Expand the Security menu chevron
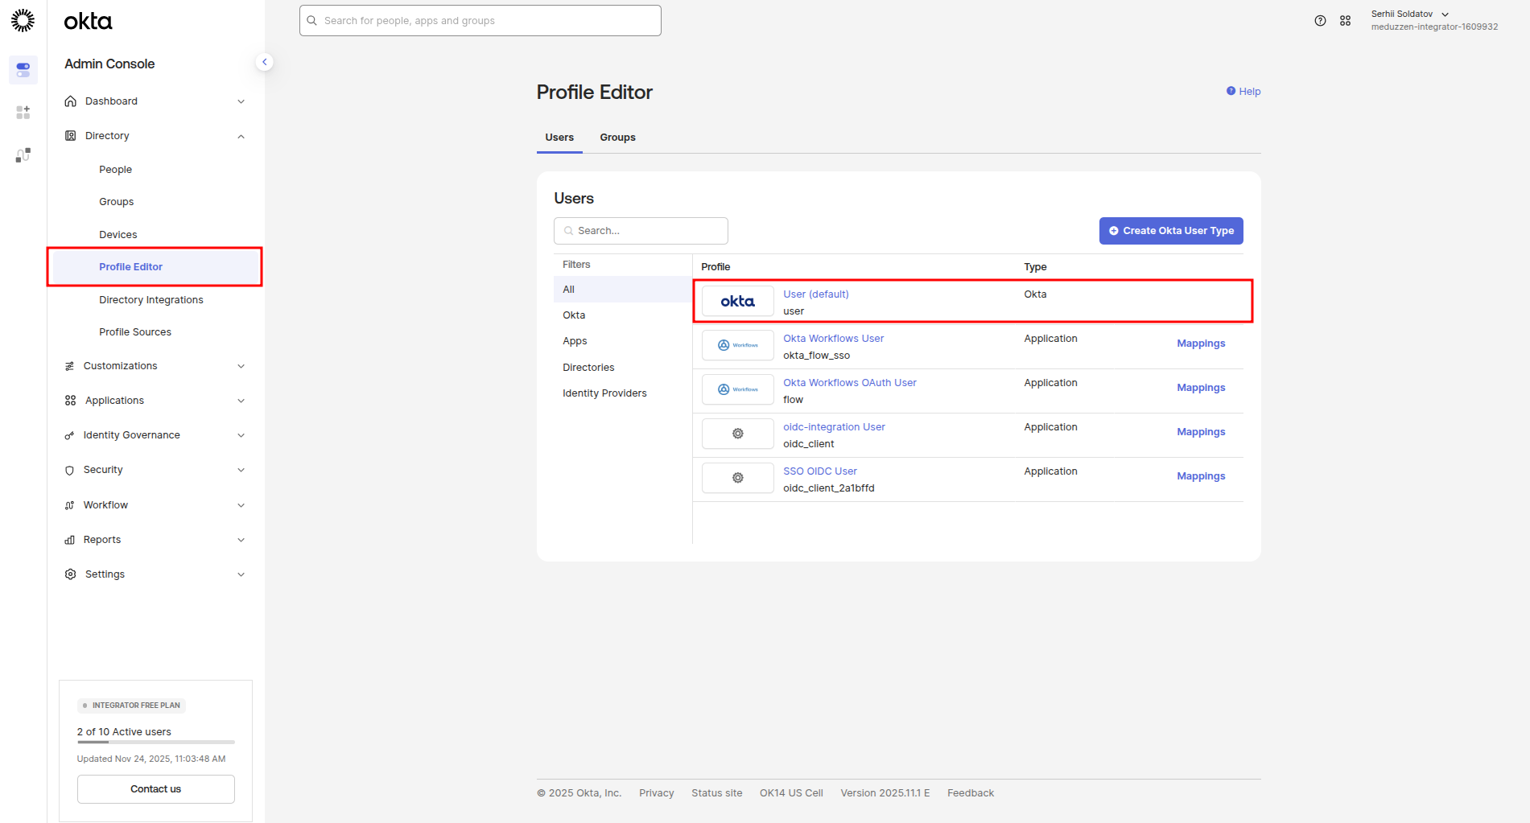Screen dimensions: 1530x823 coord(241,470)
